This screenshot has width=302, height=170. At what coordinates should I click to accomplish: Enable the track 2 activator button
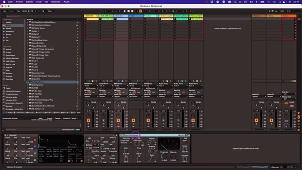click(103, 120)
